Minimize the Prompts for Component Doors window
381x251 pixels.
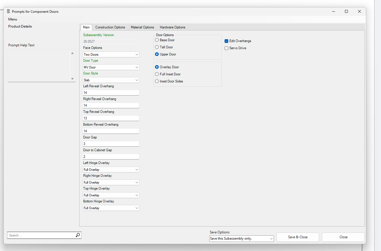click(333, 11)
